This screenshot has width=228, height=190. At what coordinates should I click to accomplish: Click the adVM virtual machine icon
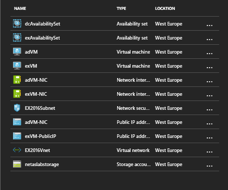tap(17, 52)
